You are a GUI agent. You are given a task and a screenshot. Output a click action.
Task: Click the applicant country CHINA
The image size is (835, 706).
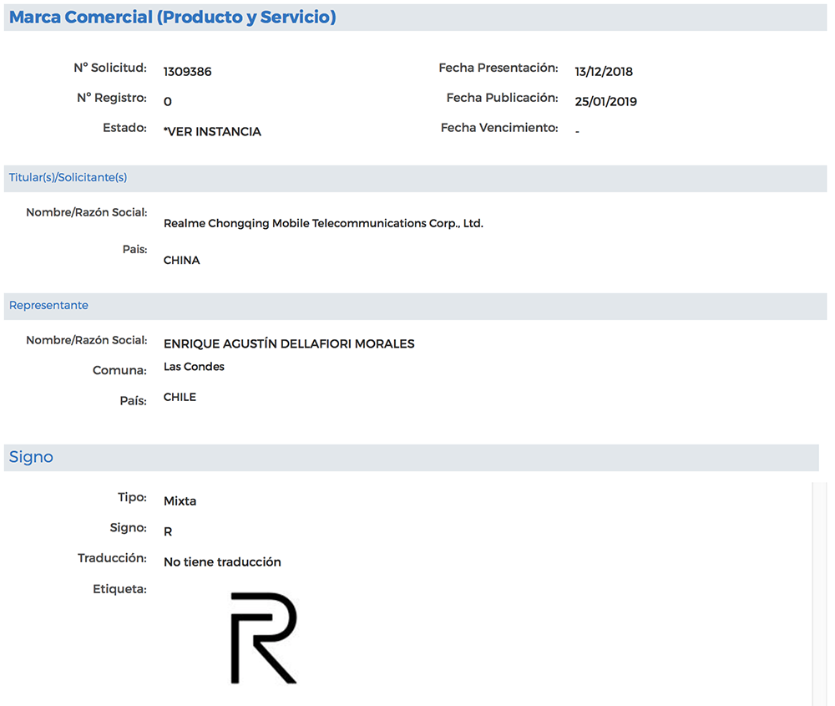(181, 260)
